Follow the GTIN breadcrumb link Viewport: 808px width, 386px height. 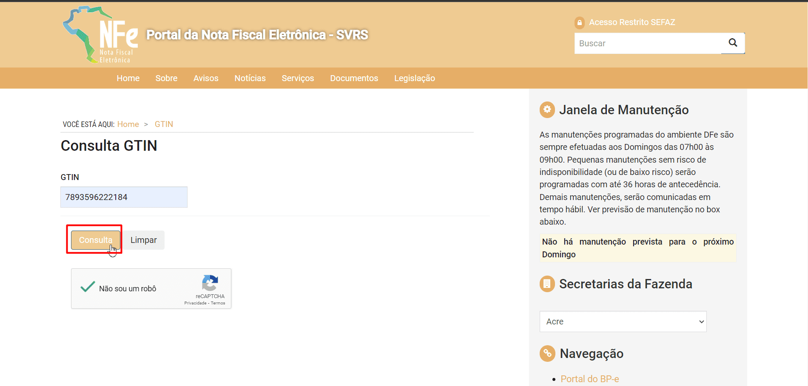click(x=164, y=124)
